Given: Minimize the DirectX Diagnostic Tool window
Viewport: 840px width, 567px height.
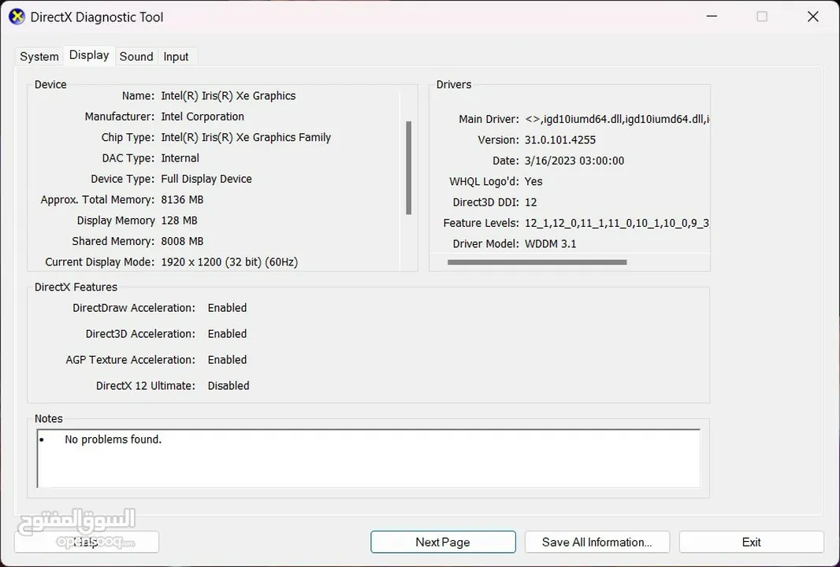Looking at the screenshot, I should point(712,17).
